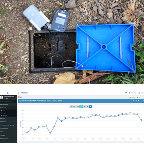Click the administrator avatar in the sidebar
This screenshot has width=144, height=146.
click(x=2, y=97)
